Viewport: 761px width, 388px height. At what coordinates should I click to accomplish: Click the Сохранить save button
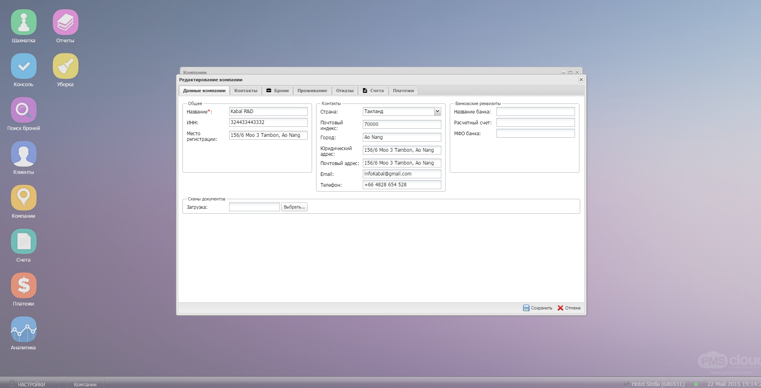click(538, 308)
